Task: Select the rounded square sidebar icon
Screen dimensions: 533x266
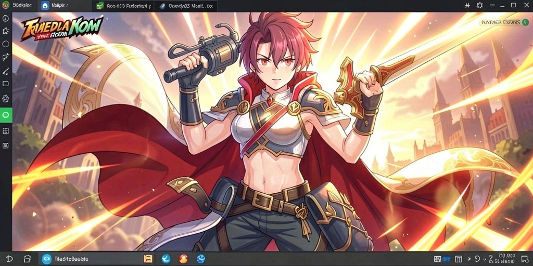Action: [x=6, y=84]
